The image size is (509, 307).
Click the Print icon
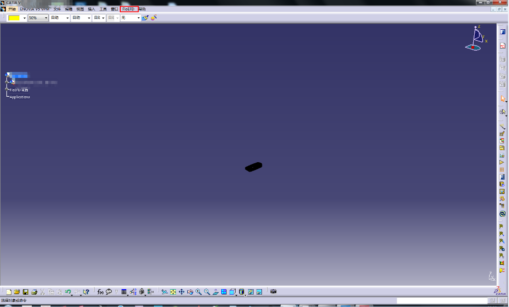pos(34,292)
